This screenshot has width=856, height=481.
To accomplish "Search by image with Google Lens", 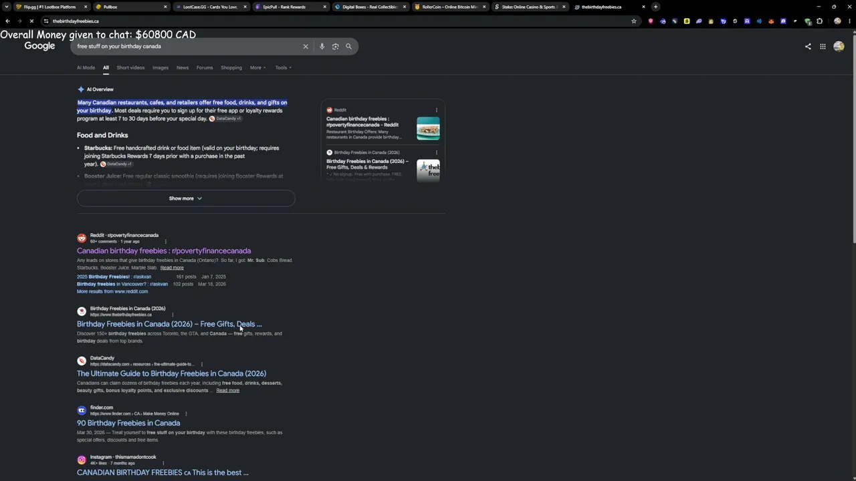I will tap(335, 47).
